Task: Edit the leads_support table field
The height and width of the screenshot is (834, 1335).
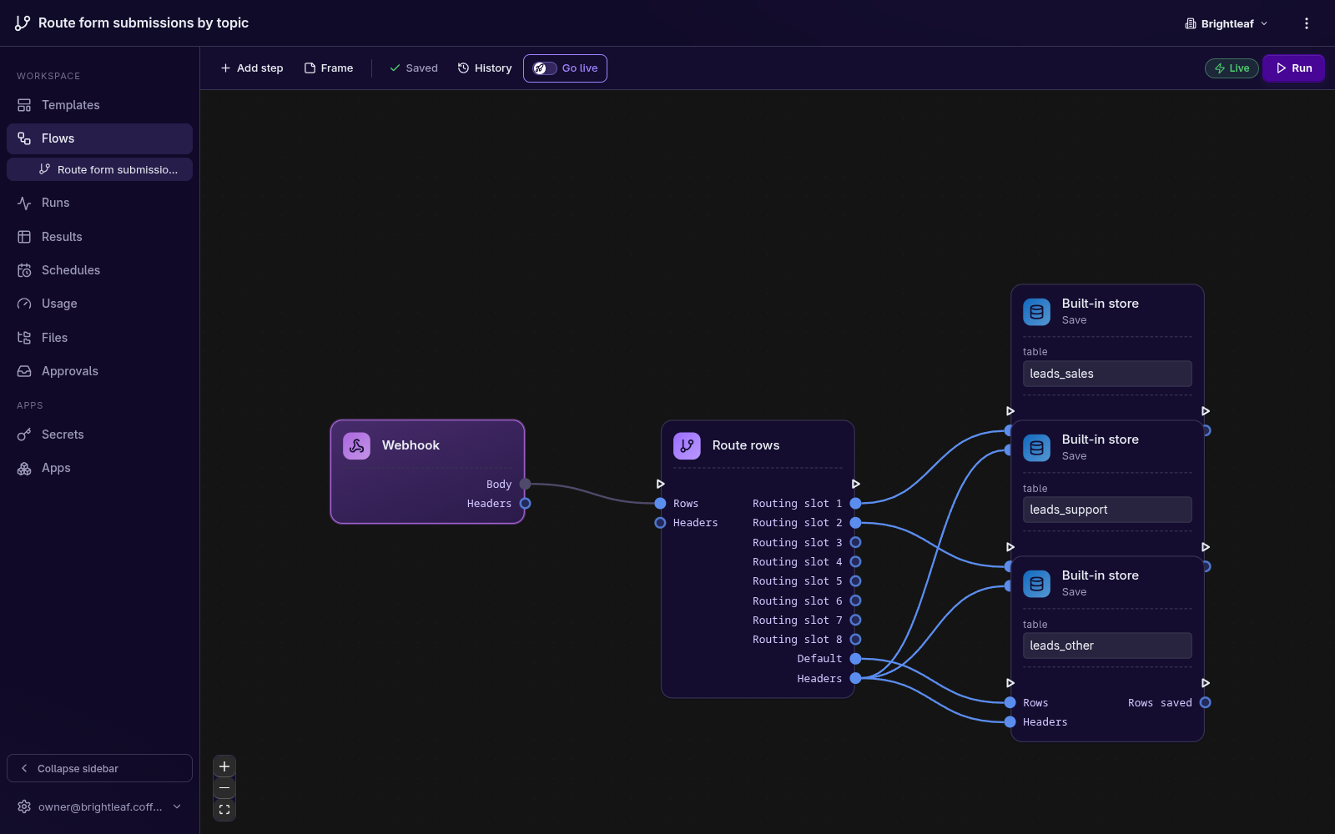Action: tap(1107, 510)
